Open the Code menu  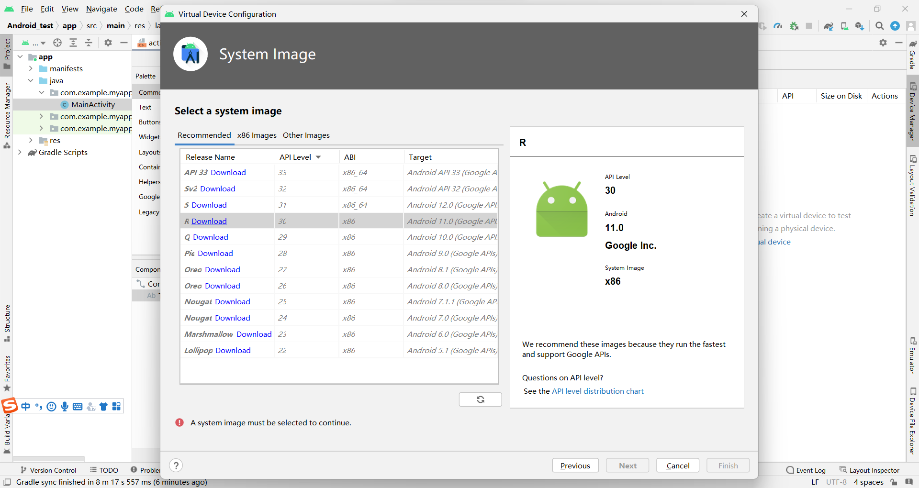coord(134,9)
